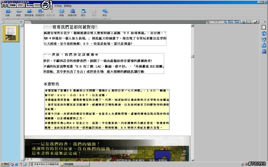The height and width of the screenshot is (167, 268).
Task: Click the 開啟圖檔 open folder icon
Action: [x=29, y=13]
